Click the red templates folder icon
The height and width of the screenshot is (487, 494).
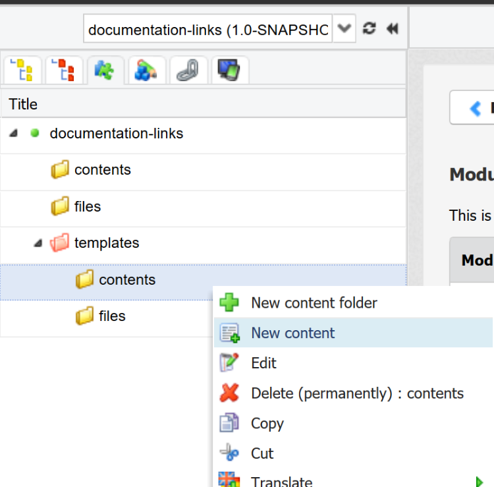(59, 243)
